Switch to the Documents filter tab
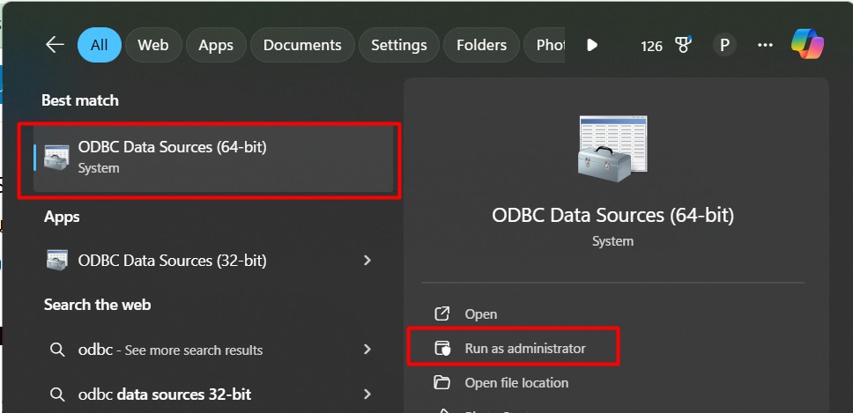This screenshot has height=413, width=853. tap(302, 45)
